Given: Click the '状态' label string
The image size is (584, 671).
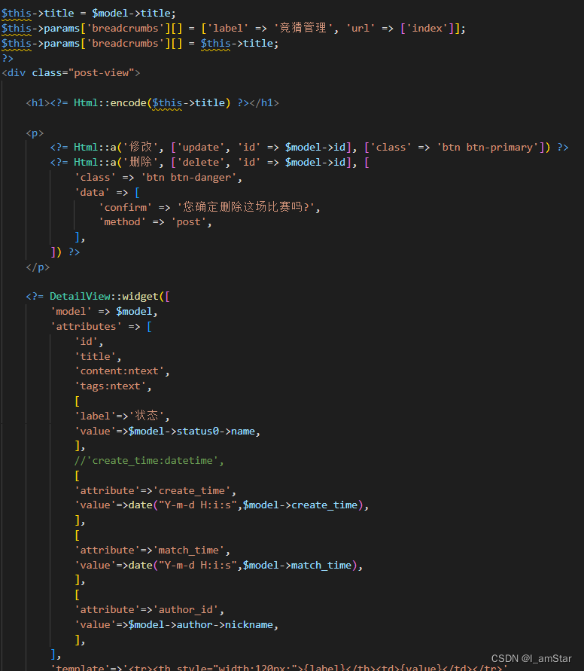Looking at the screenshot, I should 147,416.
